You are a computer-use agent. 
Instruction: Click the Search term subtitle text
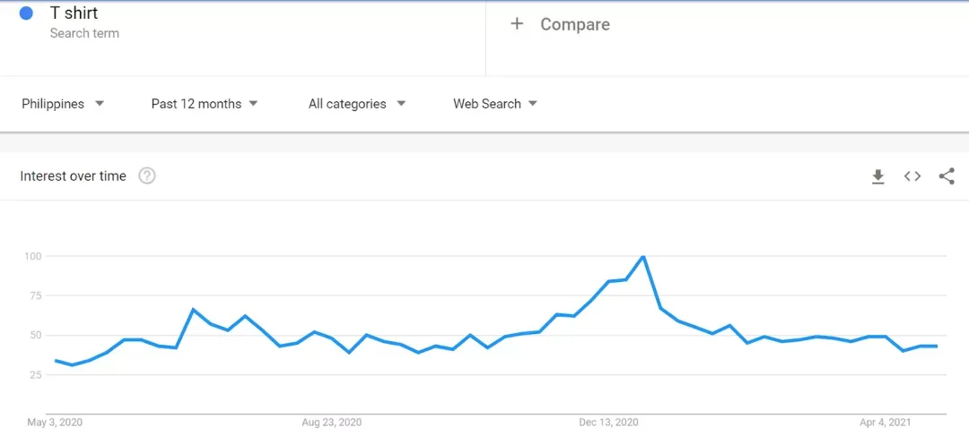(x=84, y=33)
